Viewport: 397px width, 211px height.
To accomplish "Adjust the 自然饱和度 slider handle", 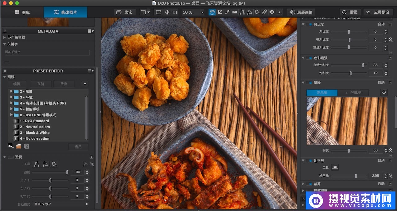I will coord(363,65).
